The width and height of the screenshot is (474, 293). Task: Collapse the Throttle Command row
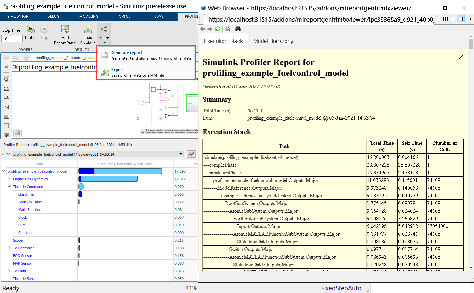[x=9, y=187]
